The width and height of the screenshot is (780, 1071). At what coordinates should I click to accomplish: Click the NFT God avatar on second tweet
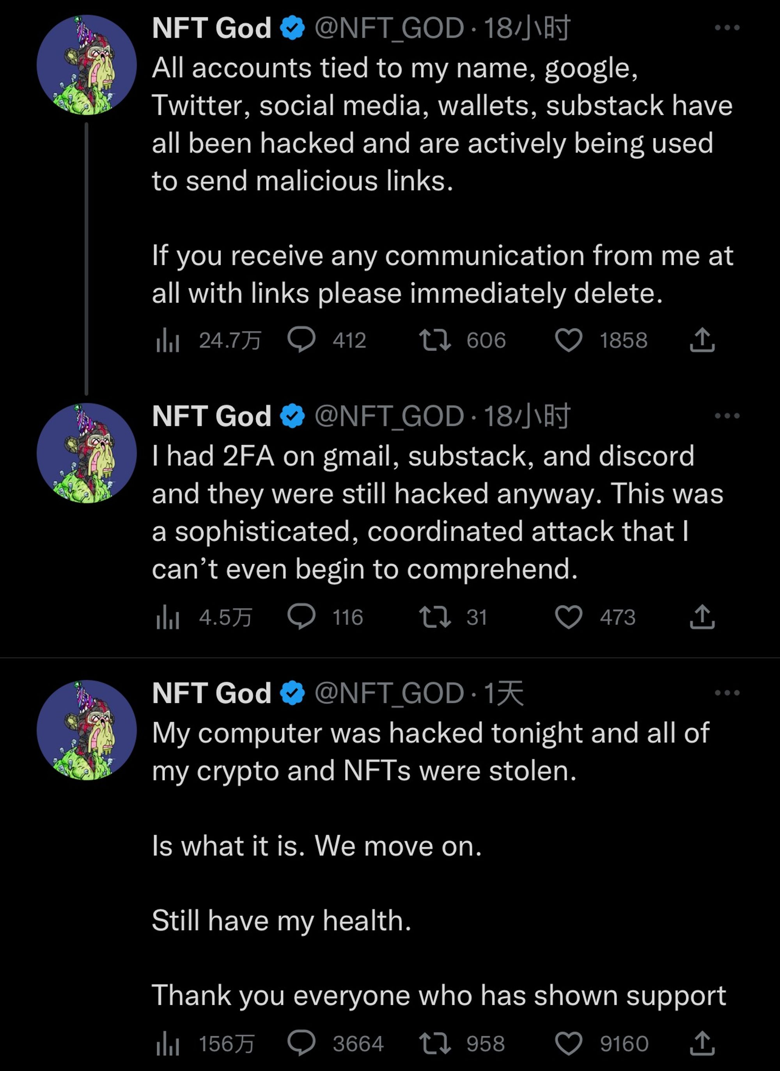pos(87,453)
